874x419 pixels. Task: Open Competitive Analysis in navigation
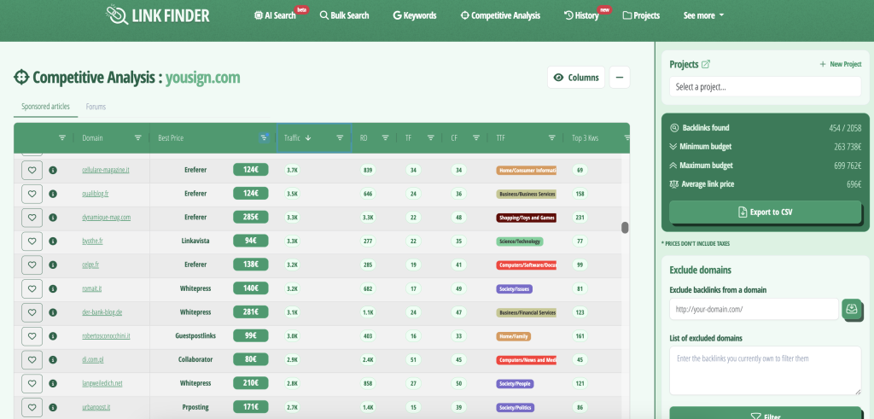[x=500, y=15]
